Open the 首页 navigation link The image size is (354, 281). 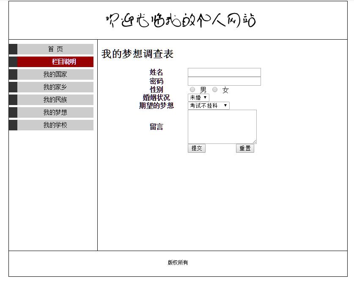(55, 49)
